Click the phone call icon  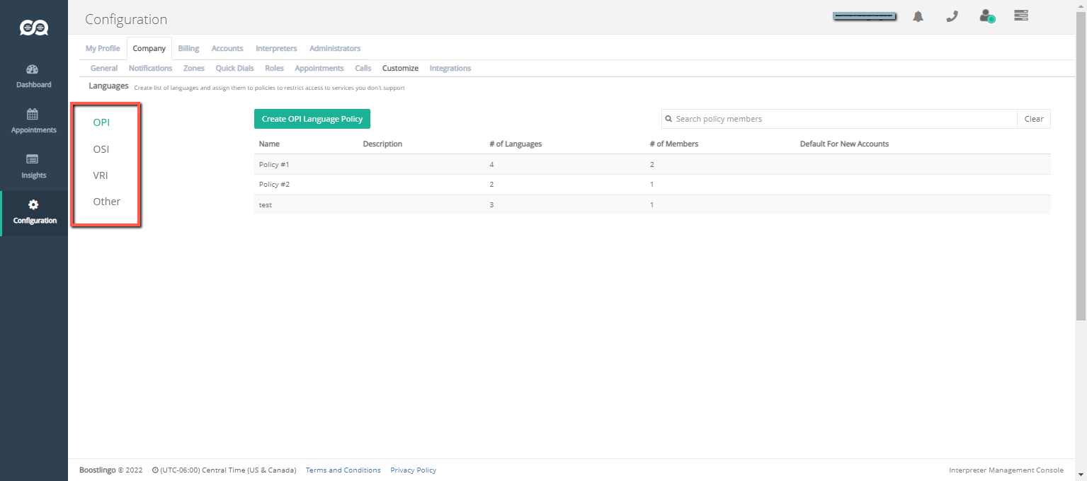pyautogui.click(x=952, y=16)
